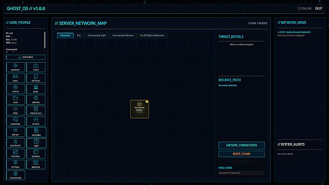
Task: Click the GHOST_OS // v1.0.0 title
Action: click(x=26, y=9)
